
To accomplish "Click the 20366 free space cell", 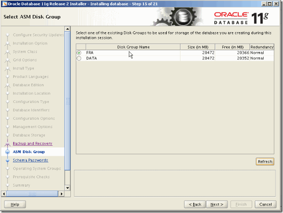I will pos(232,53).
